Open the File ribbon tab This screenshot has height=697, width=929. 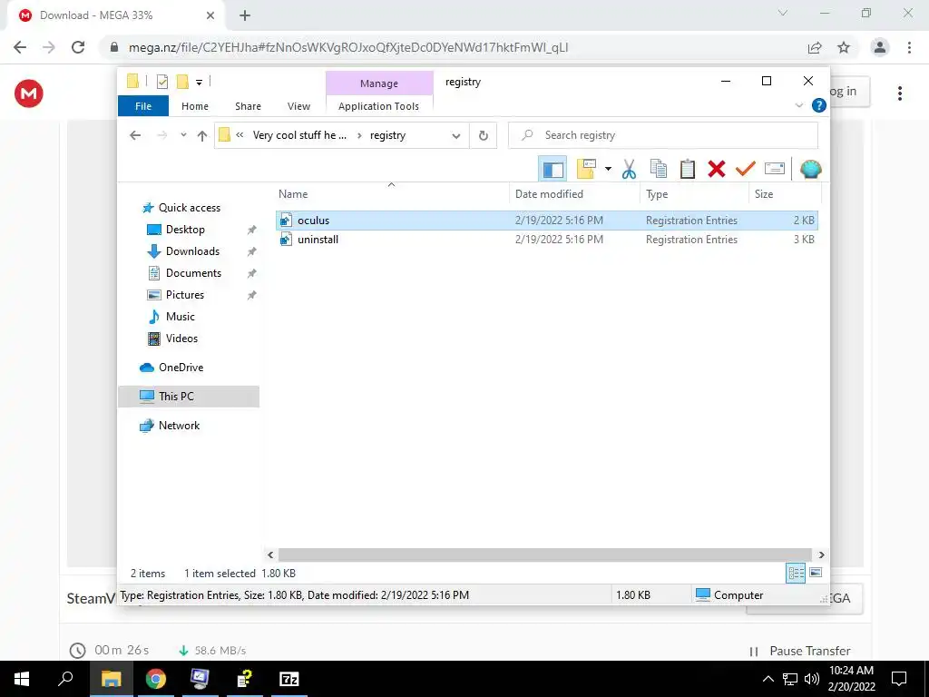(x=143, y=106)
